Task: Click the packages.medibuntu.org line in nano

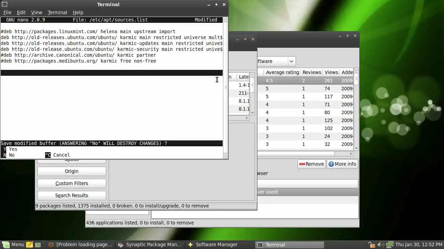Action: point(78,61)
